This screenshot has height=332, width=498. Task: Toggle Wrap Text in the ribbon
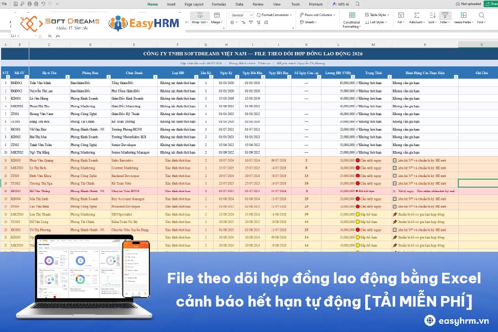[x=200, y=18]
